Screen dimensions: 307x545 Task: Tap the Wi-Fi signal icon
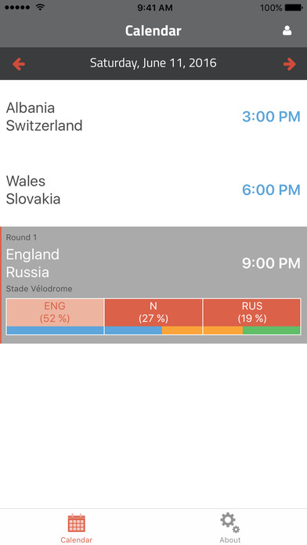[x=40, y=7]
